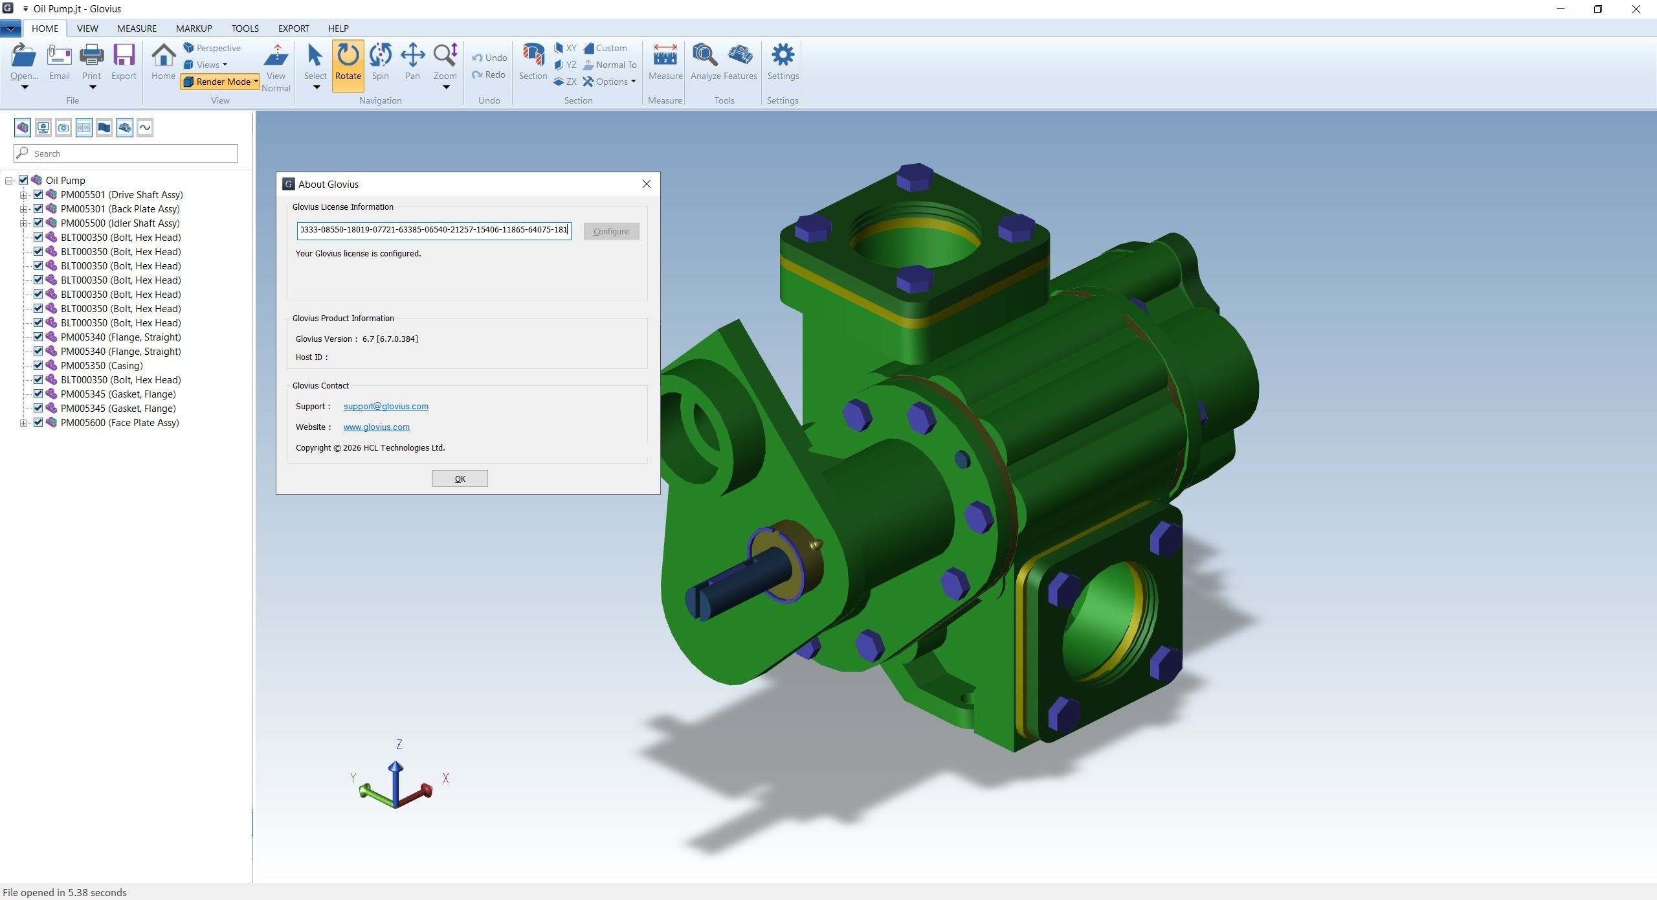Activate the Pan tool

412,62
